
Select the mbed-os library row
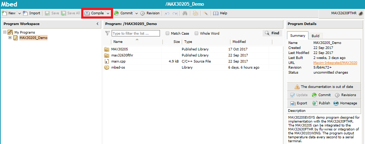193,67
